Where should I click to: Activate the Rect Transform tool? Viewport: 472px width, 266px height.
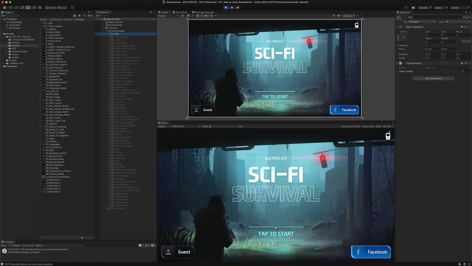coord(28,7)
